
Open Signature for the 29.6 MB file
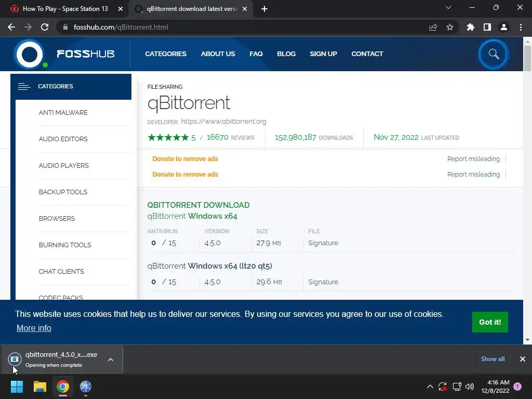pyautogui.click(x=323, y=282)
